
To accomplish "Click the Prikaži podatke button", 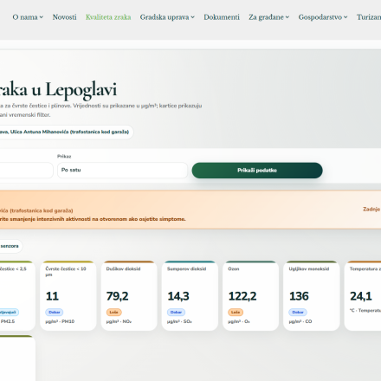I will 257,171.
